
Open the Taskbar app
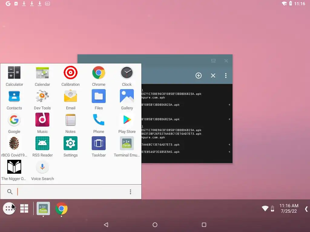99,147
